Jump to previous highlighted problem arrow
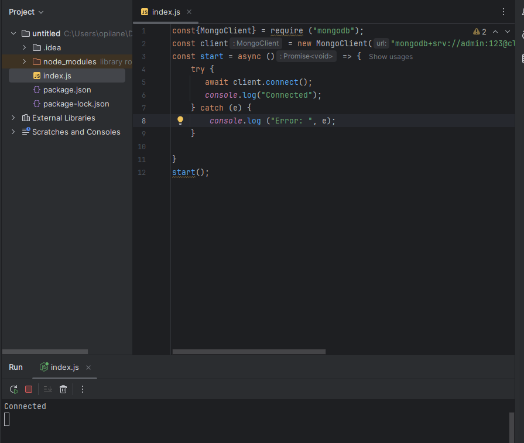The height and width of the screenshot is (443, 524). click(x=495, y=32)
